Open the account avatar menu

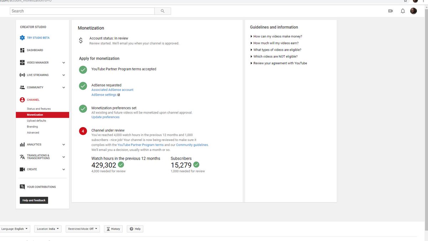click(413, 11)
